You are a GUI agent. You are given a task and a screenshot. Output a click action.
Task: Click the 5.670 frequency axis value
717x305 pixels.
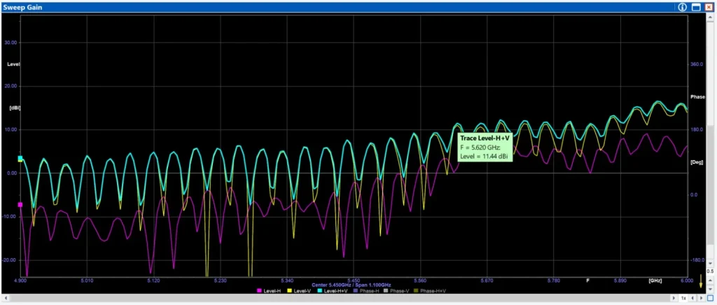[487, 281]
